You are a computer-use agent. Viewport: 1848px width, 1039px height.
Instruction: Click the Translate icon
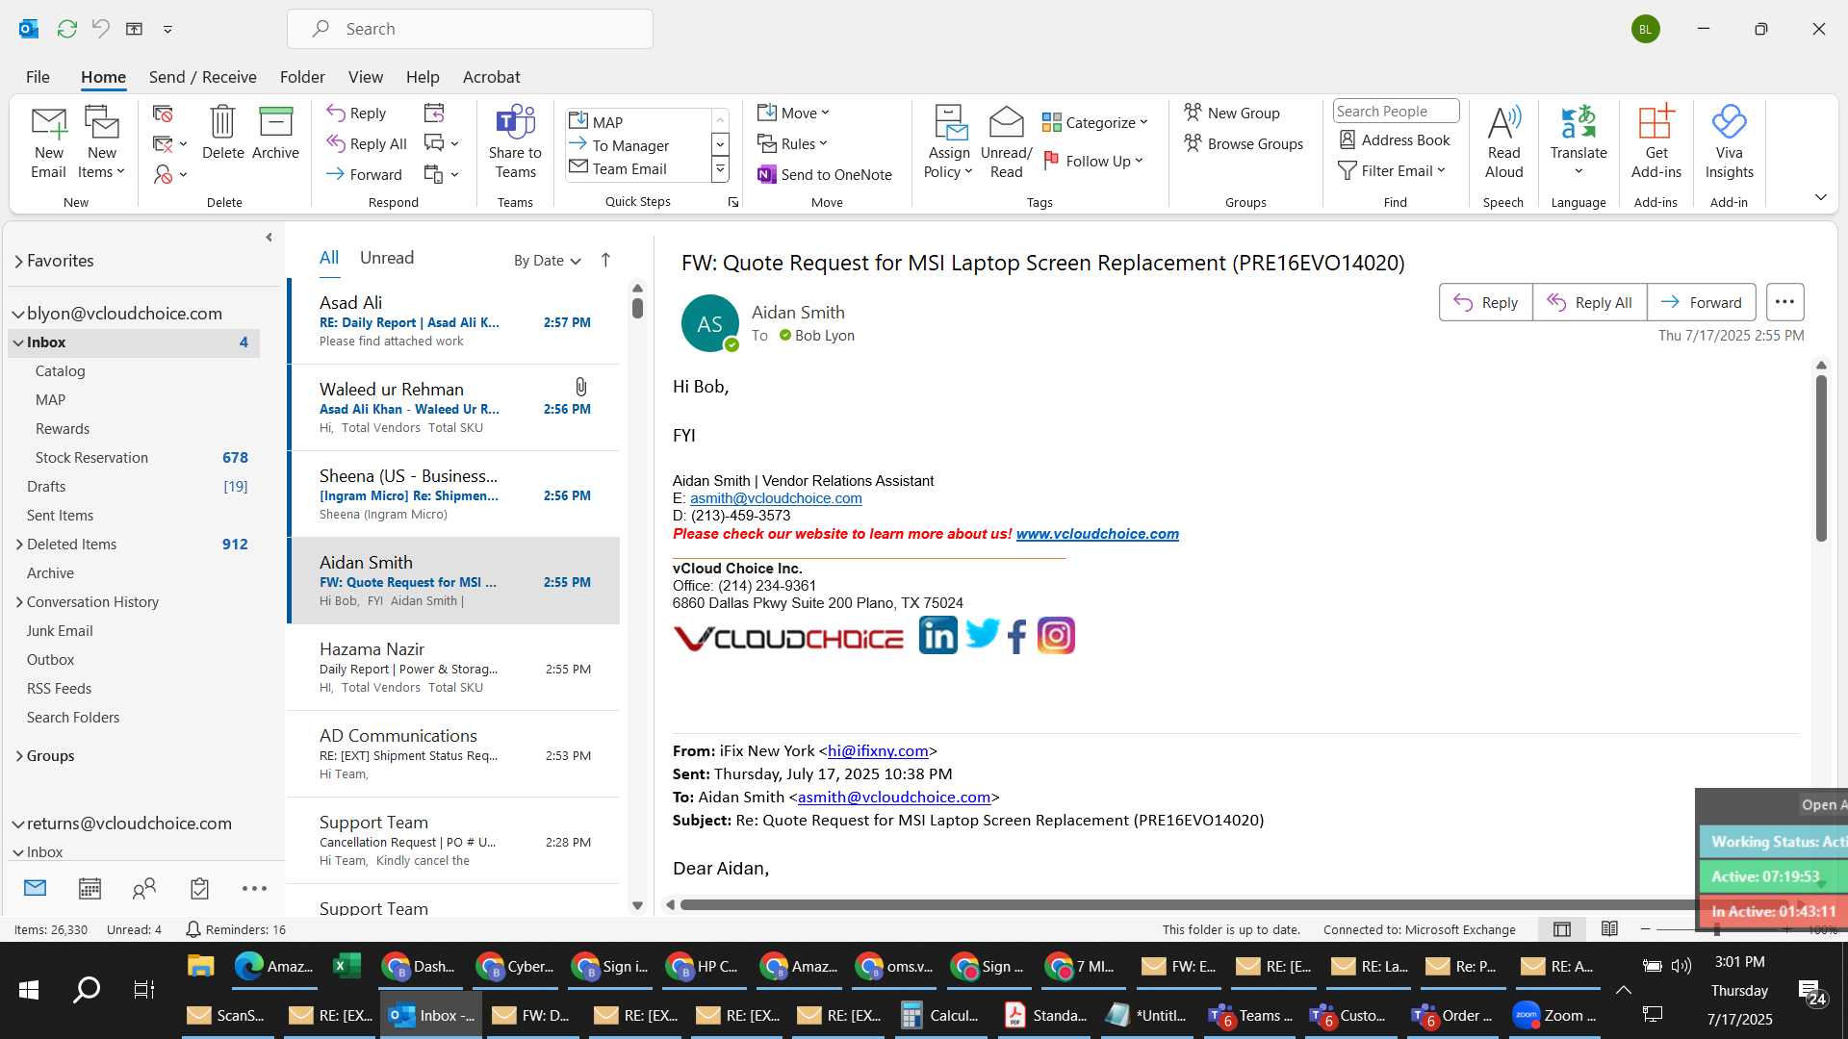tap(1578, 142)
